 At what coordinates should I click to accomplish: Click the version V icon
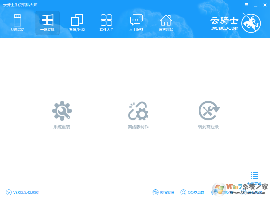(x=9, y=192)
